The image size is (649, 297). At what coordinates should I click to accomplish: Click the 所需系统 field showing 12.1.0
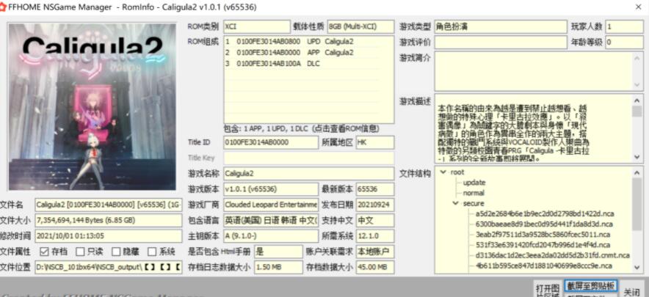pyautogui.click(x=375, y=236)
